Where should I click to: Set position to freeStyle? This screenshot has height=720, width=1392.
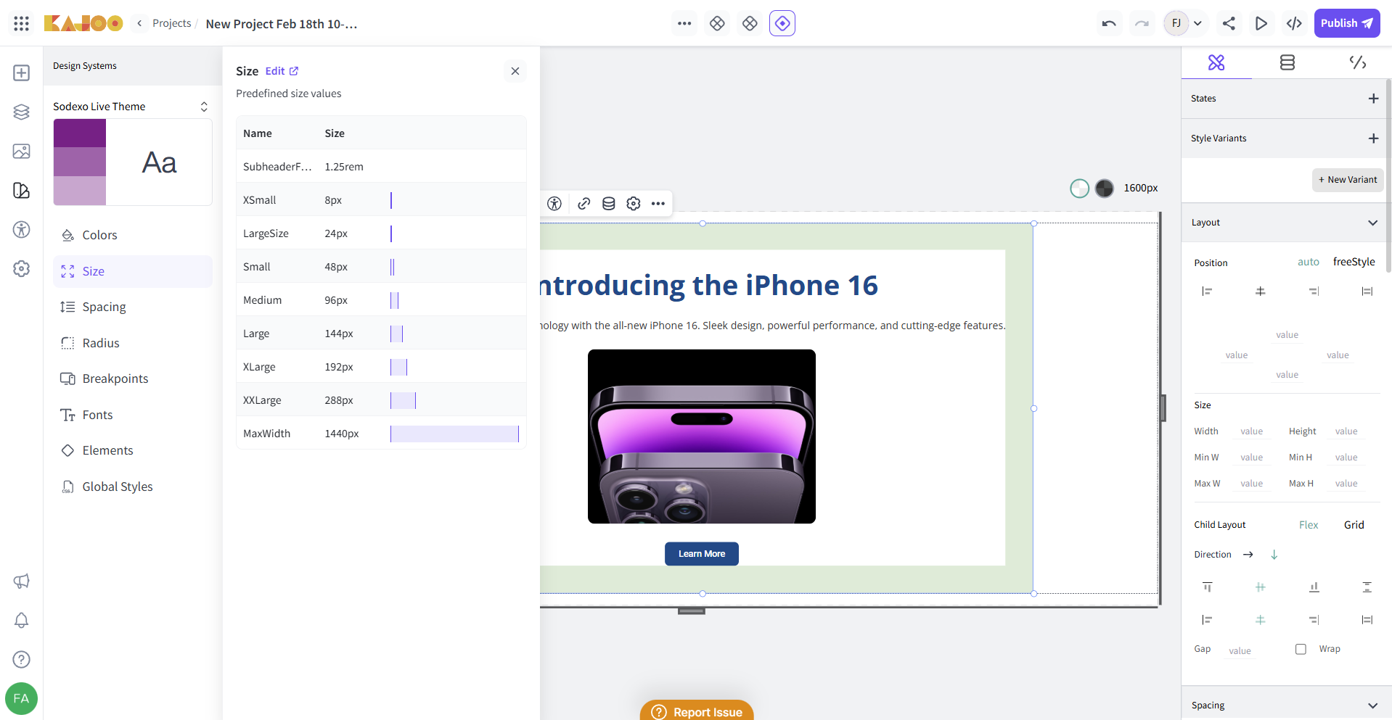point(1354,262)
